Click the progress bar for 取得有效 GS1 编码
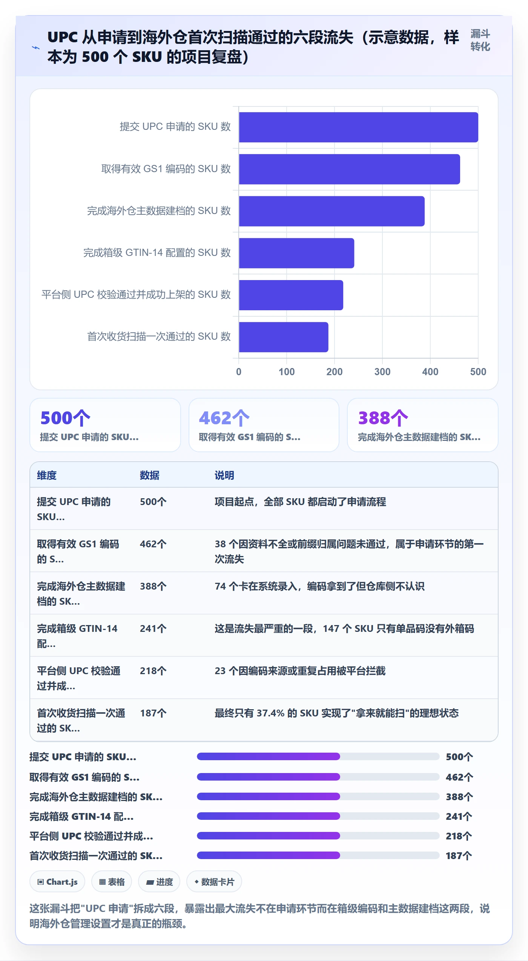This screenshot has height=961, width=528. [318, 776]
